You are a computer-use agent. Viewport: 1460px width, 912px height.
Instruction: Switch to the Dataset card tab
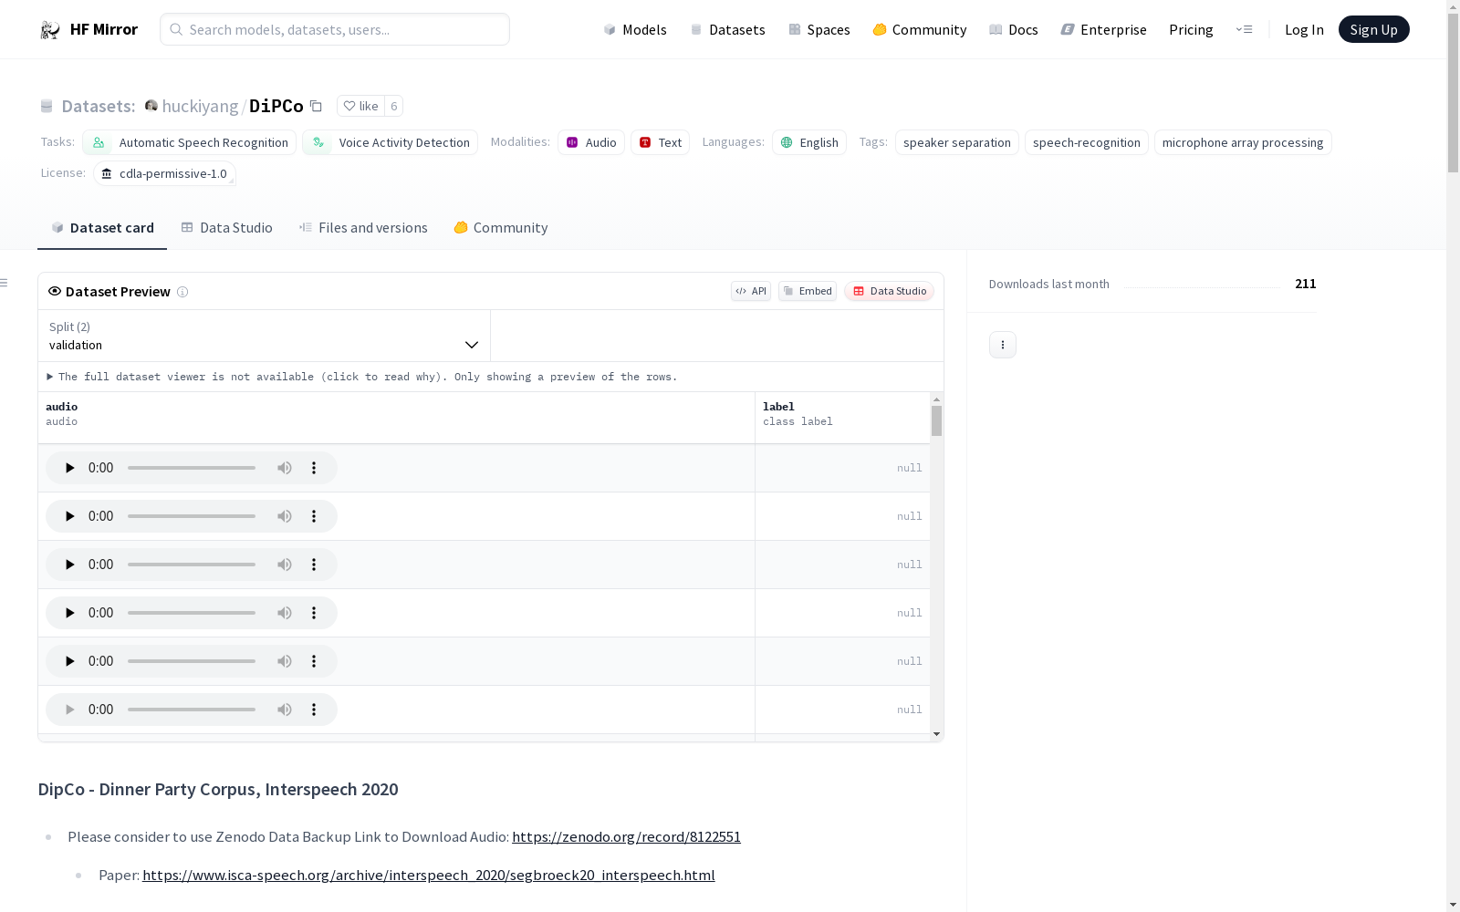pos(102,228)
